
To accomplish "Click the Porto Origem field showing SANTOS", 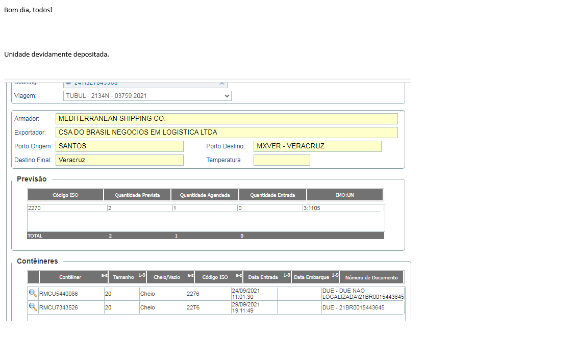I will [x=119, y=146].
